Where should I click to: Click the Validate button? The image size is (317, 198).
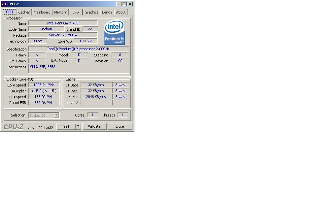[x=94, y=126]
